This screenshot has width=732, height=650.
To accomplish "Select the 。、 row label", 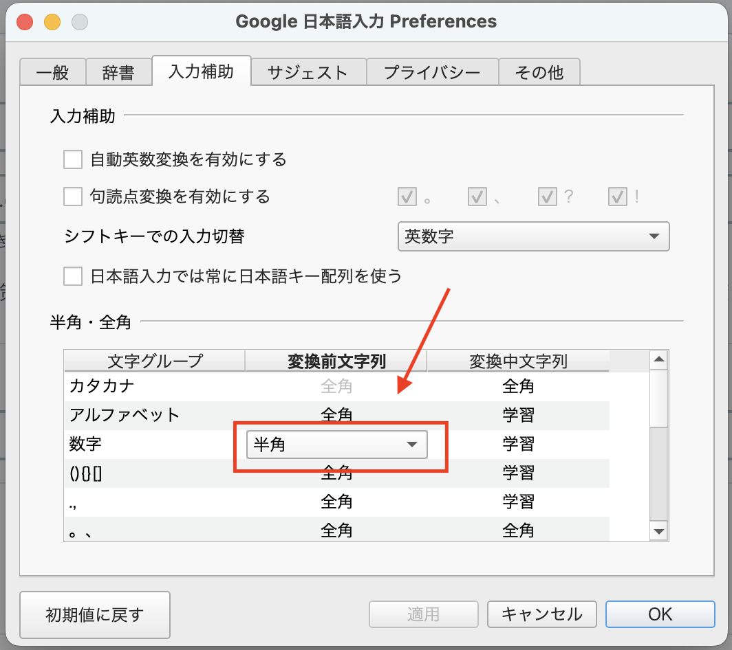I will [x=80, y=533].
